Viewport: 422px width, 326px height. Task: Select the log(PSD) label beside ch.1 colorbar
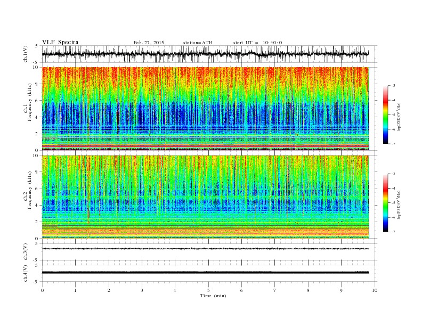399,117
